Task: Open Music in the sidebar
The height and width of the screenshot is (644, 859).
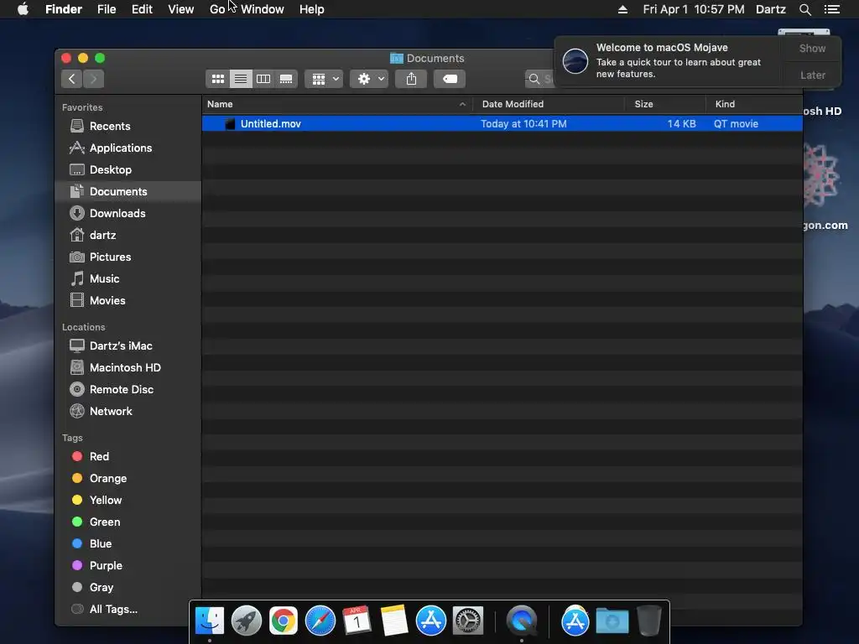Action: coord(128,278)
